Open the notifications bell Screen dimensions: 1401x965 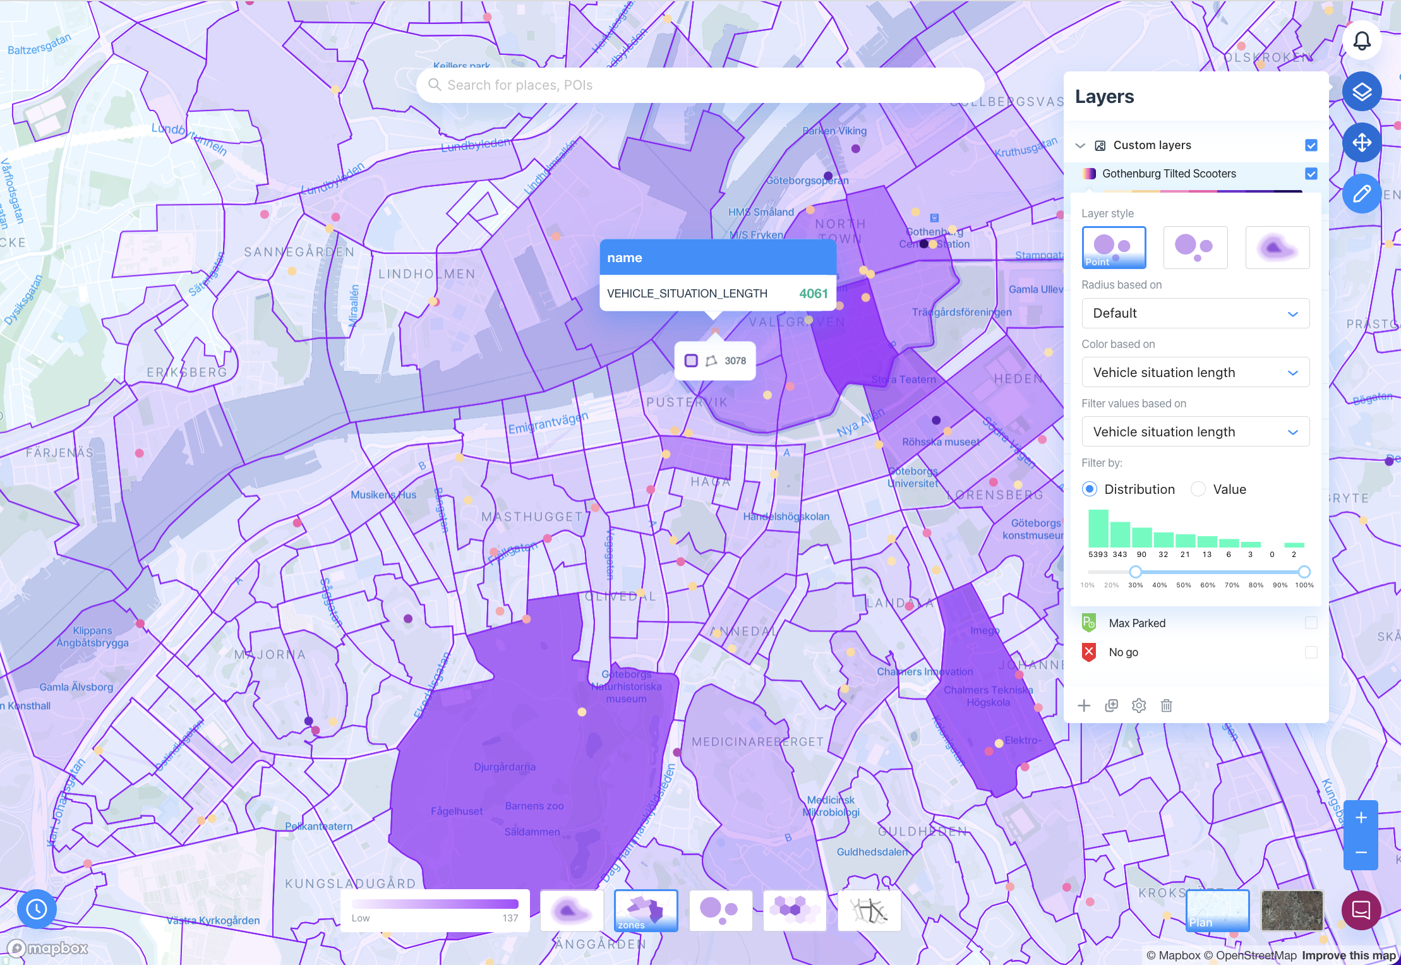1361,42
